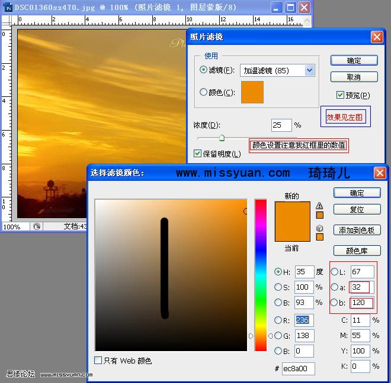Click the ruler origin corner box
The width and height of the screenshot is (391, 383).
(x=7, y=20)
